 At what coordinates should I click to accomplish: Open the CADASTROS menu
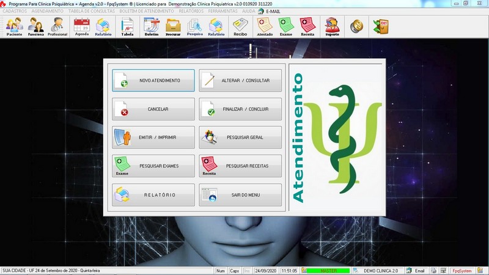point(15,11)
